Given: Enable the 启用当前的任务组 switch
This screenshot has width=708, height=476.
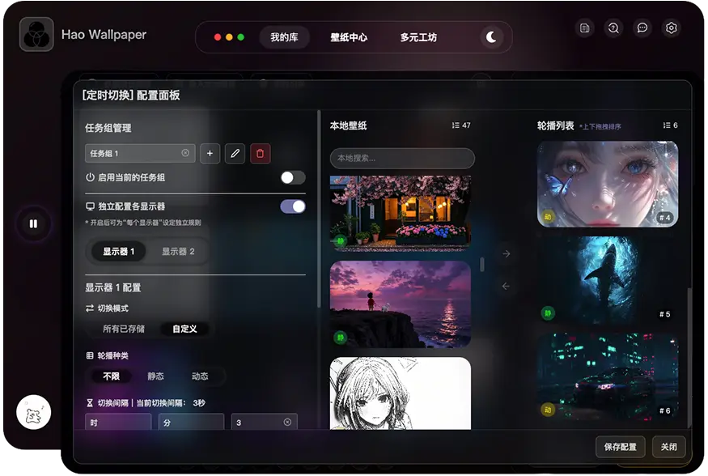Looking at the screenshot, I should coord(293,176).
